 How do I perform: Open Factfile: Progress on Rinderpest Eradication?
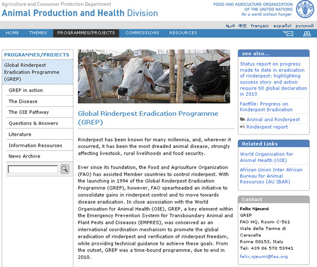click(266, 107)
